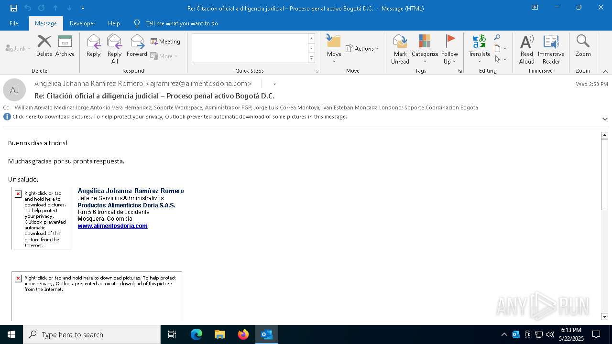Open the Manage Quick Steps dialog launcher
Image resolution: width=612 pixels, height=344 pixels.
pyautogui.click(x=316, y=71)
